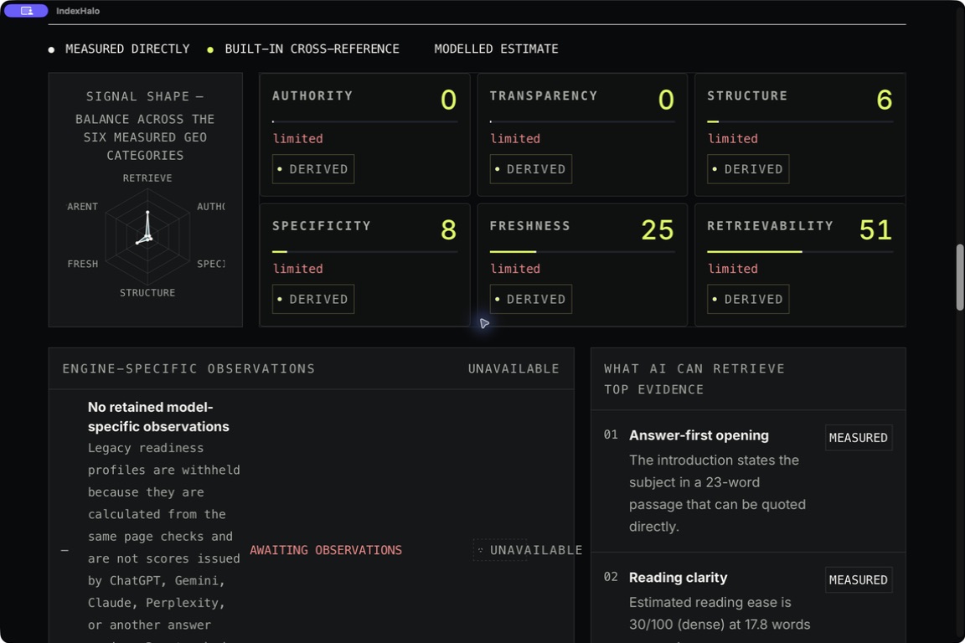Click the SPECIFICITY progress bar
This screenshot has width=965, height=643.
pyautogui.click(x=365, y=252)
